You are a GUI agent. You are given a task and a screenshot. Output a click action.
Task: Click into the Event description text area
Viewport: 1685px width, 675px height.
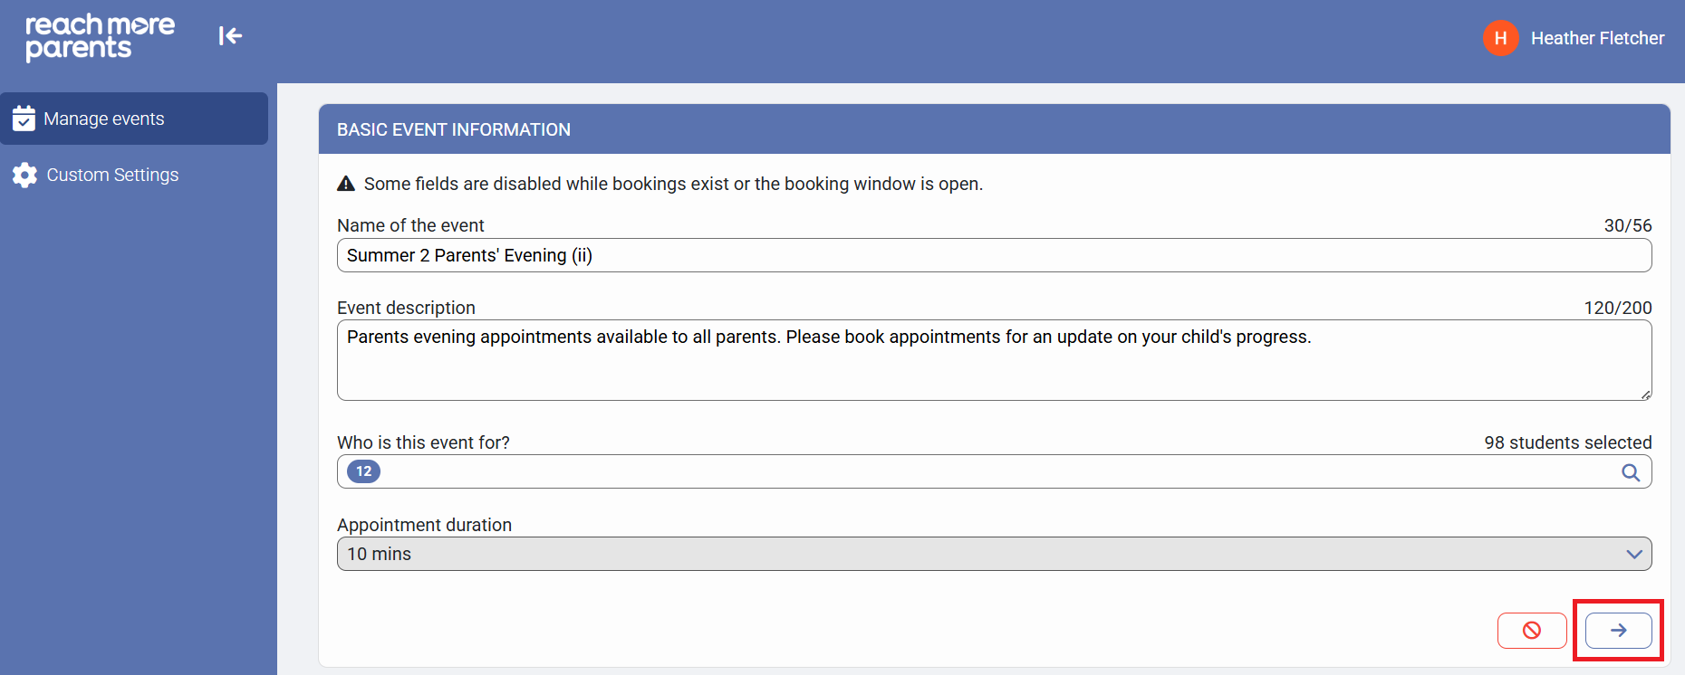[x=994, y=366]
